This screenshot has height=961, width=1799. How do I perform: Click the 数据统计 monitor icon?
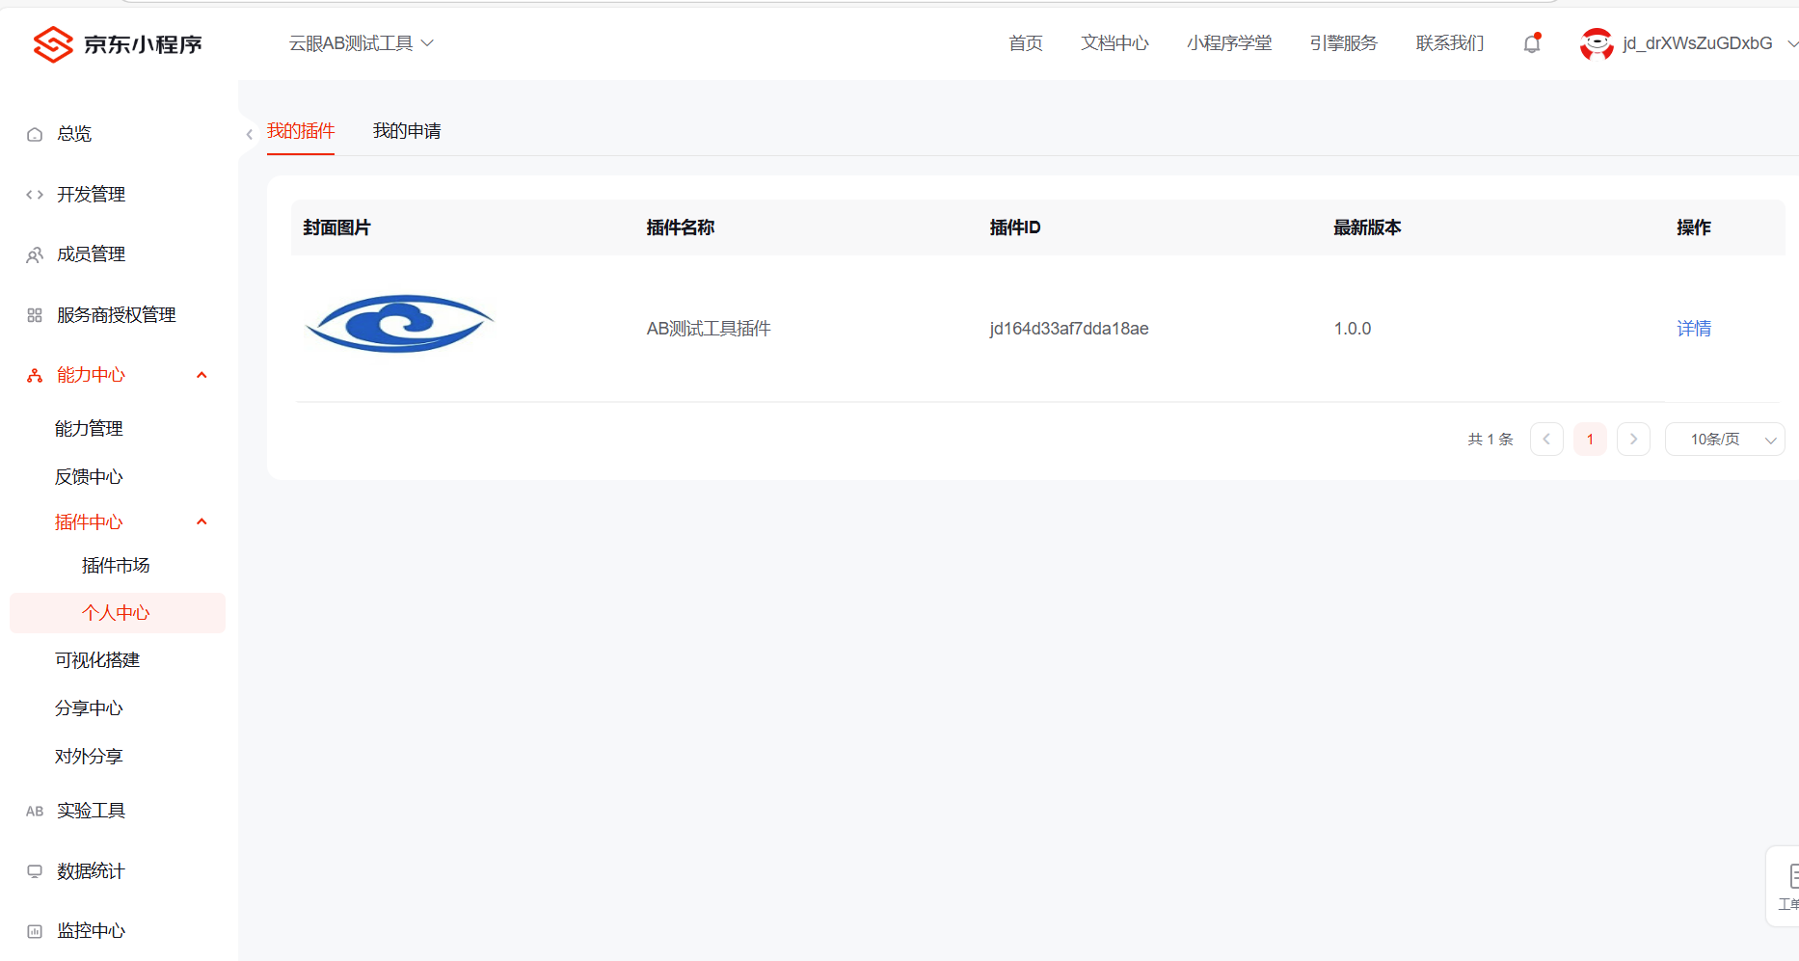tap(35, 871)
